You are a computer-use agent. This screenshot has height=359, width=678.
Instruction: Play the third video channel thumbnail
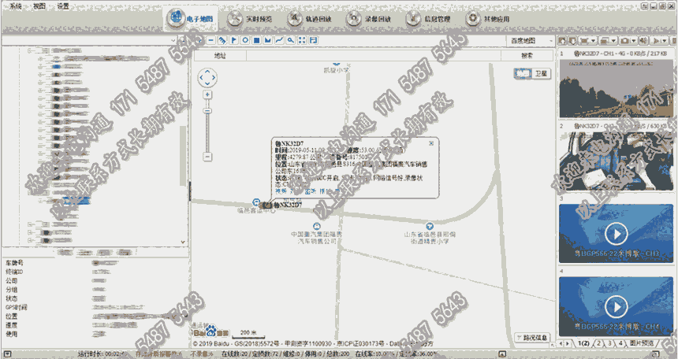pos(617,234)
